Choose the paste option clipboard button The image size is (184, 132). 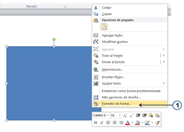point(104,27)
